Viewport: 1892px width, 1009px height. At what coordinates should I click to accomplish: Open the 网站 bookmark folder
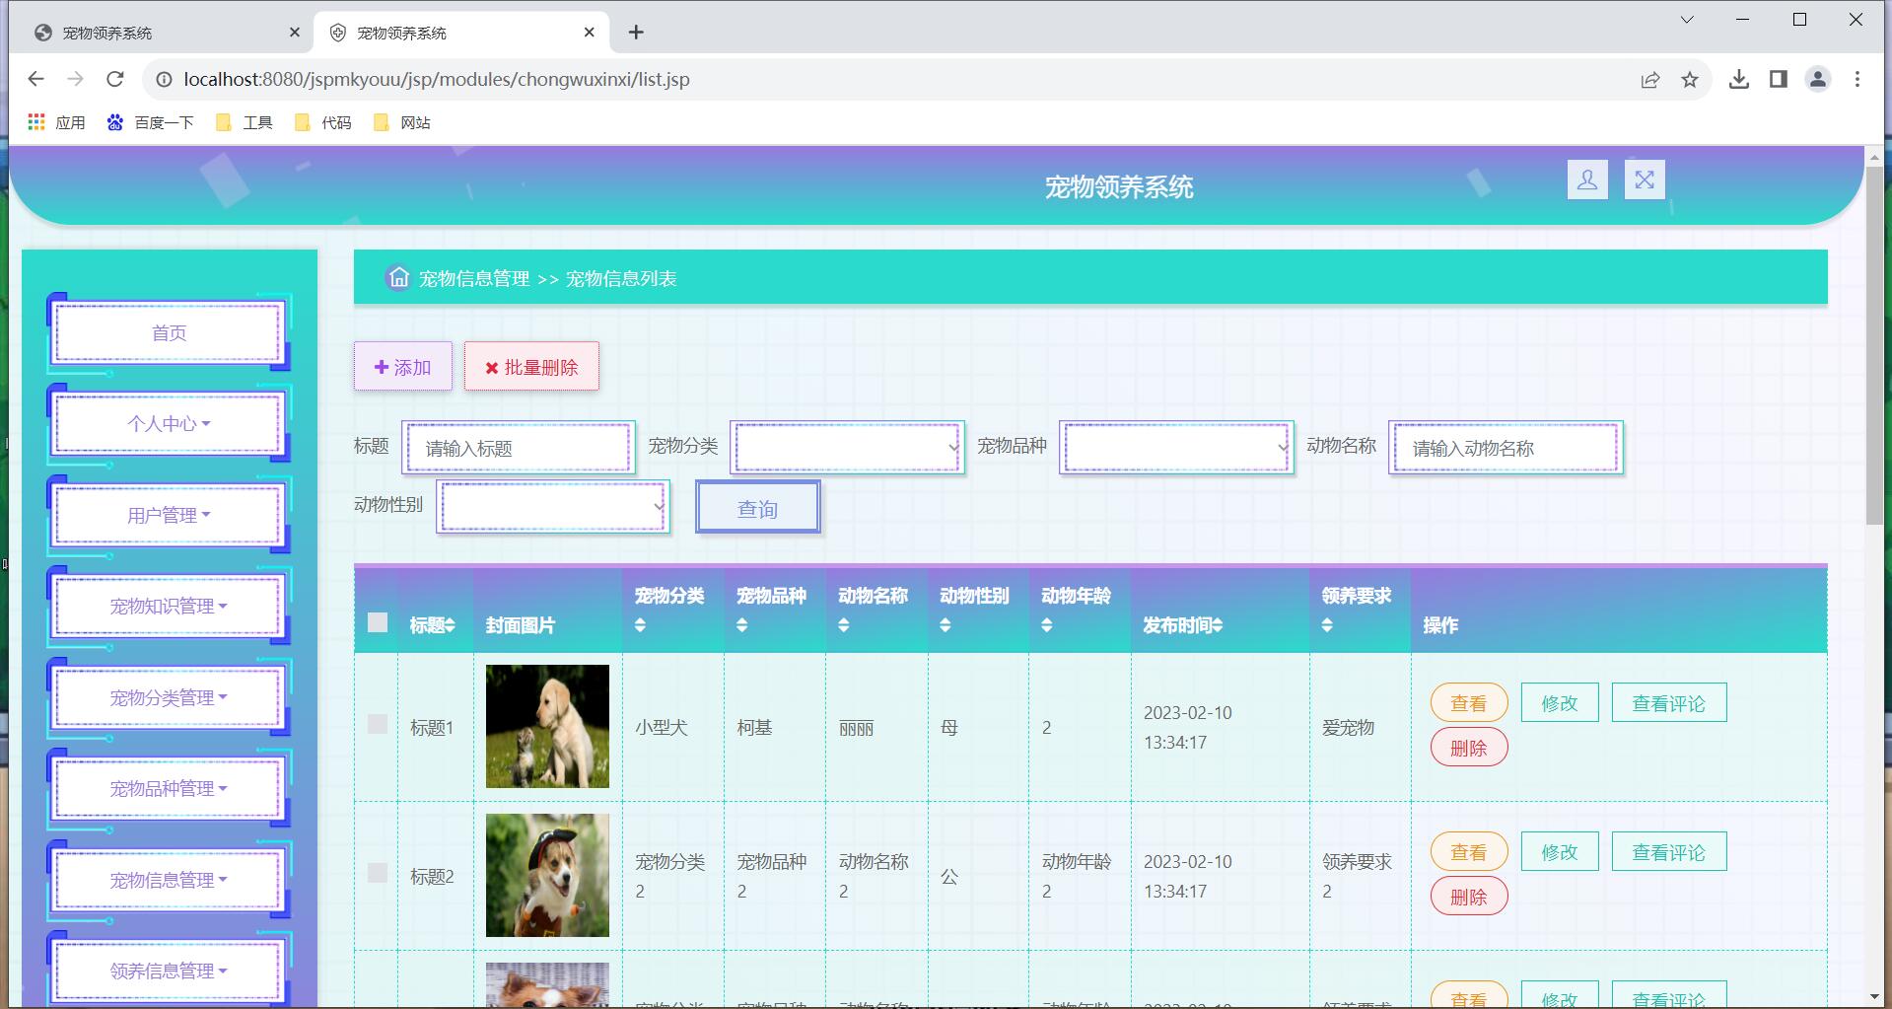[x=401, y=122]
